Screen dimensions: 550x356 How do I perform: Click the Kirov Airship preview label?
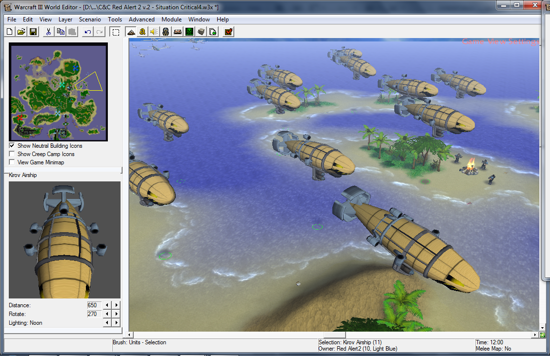pyautogui.click(x=23, y=175)
